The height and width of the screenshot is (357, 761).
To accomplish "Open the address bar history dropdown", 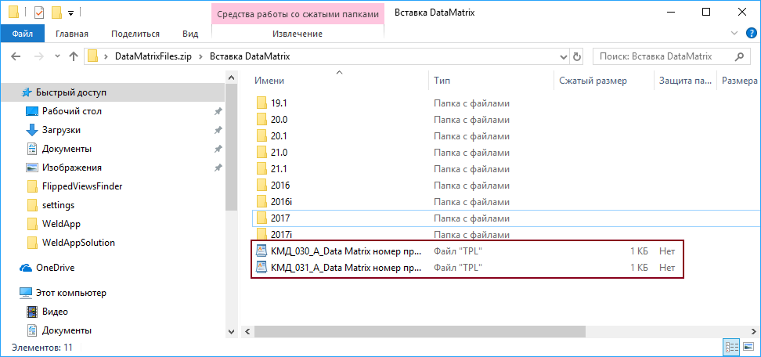I will click(x=564, y=56).
